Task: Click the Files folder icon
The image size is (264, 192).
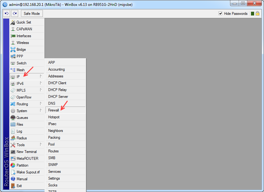Action: (x=13, y=124)
